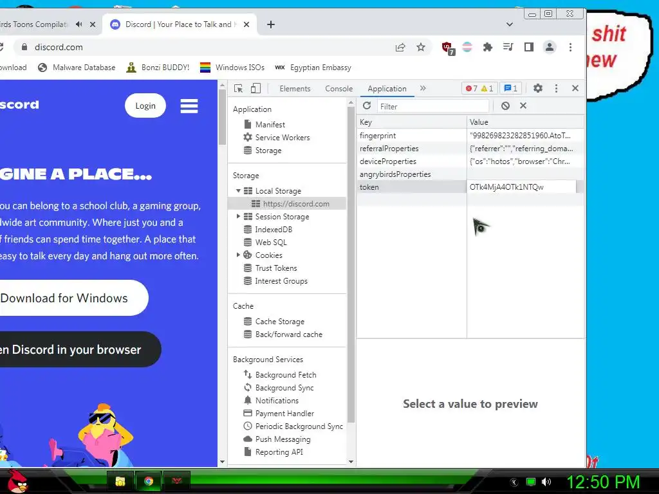This screenshot has height=494, width=659.
Task: Click the share page icon in address bar
Action: coord(400,48)
